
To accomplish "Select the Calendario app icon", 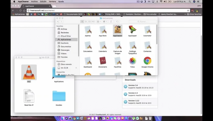I will [x=103, y=45].
